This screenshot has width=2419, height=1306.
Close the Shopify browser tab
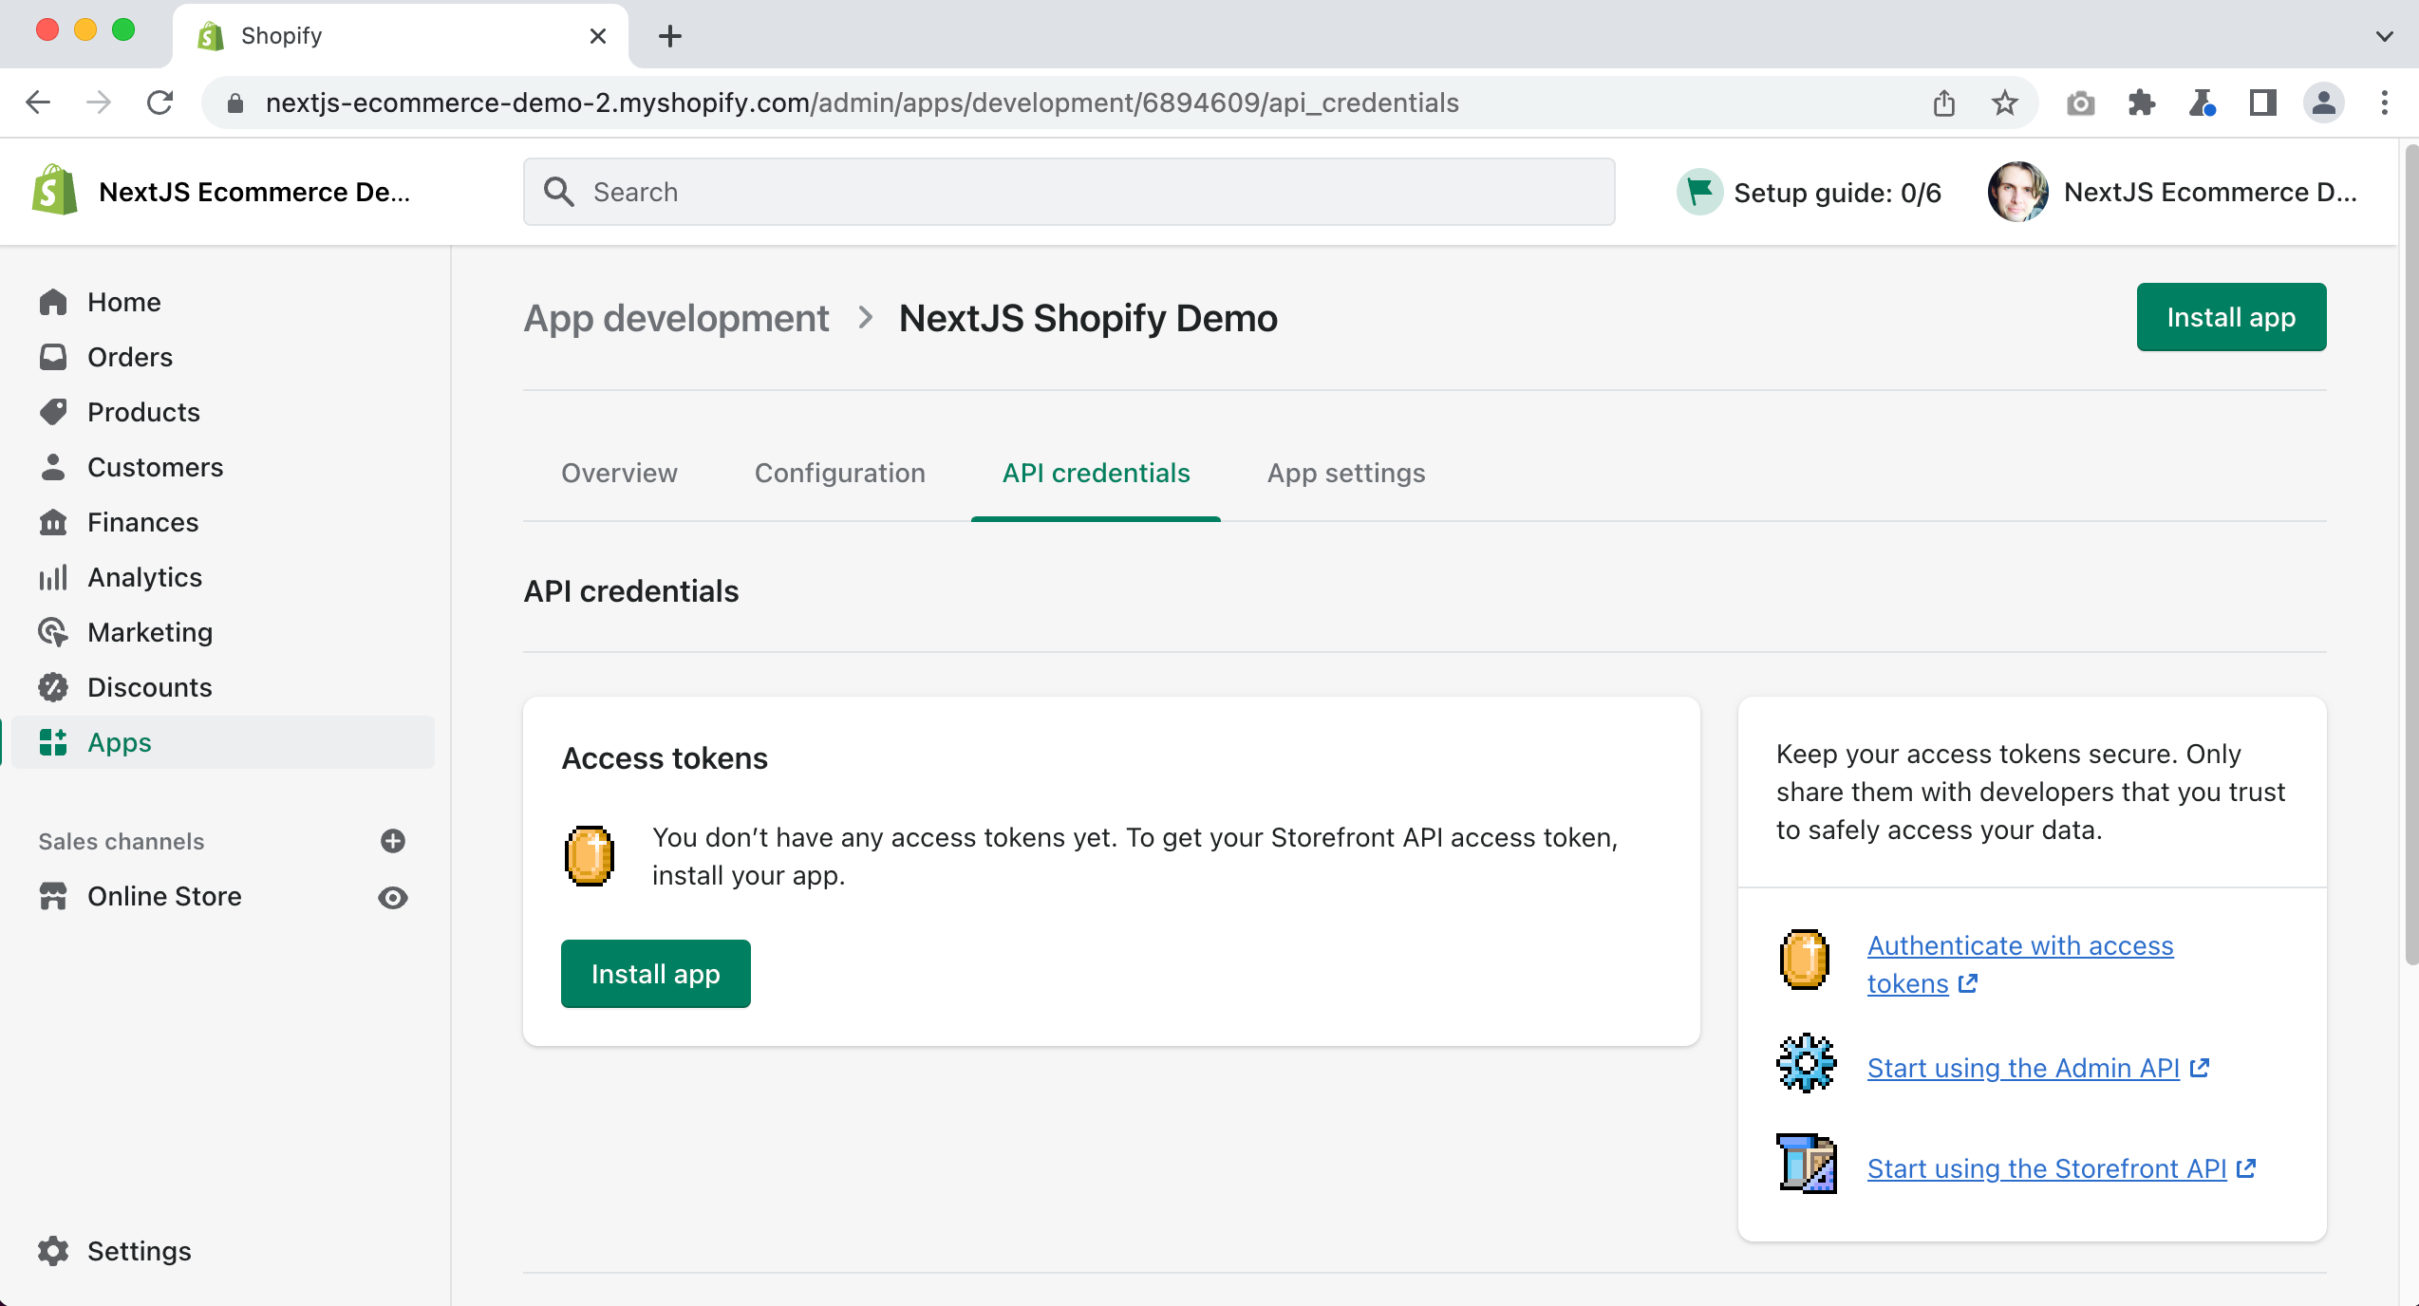pos(598,36)
